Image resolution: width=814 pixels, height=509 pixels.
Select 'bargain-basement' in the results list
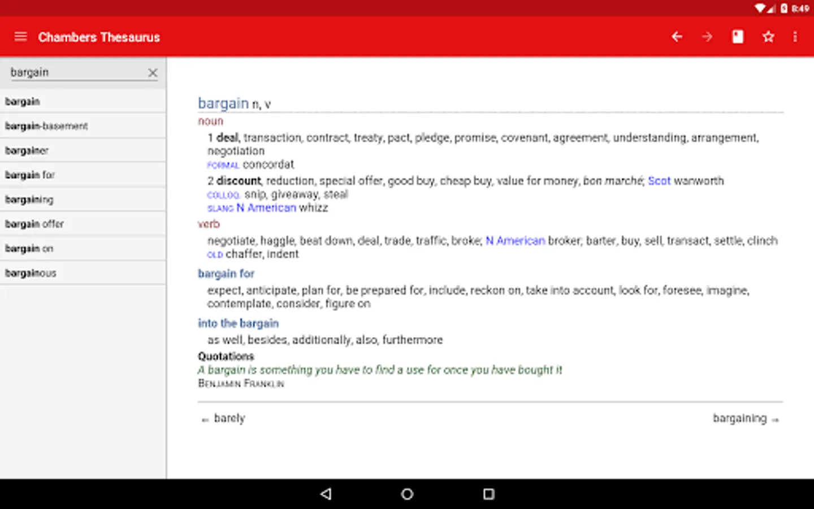tap(83, 126)
